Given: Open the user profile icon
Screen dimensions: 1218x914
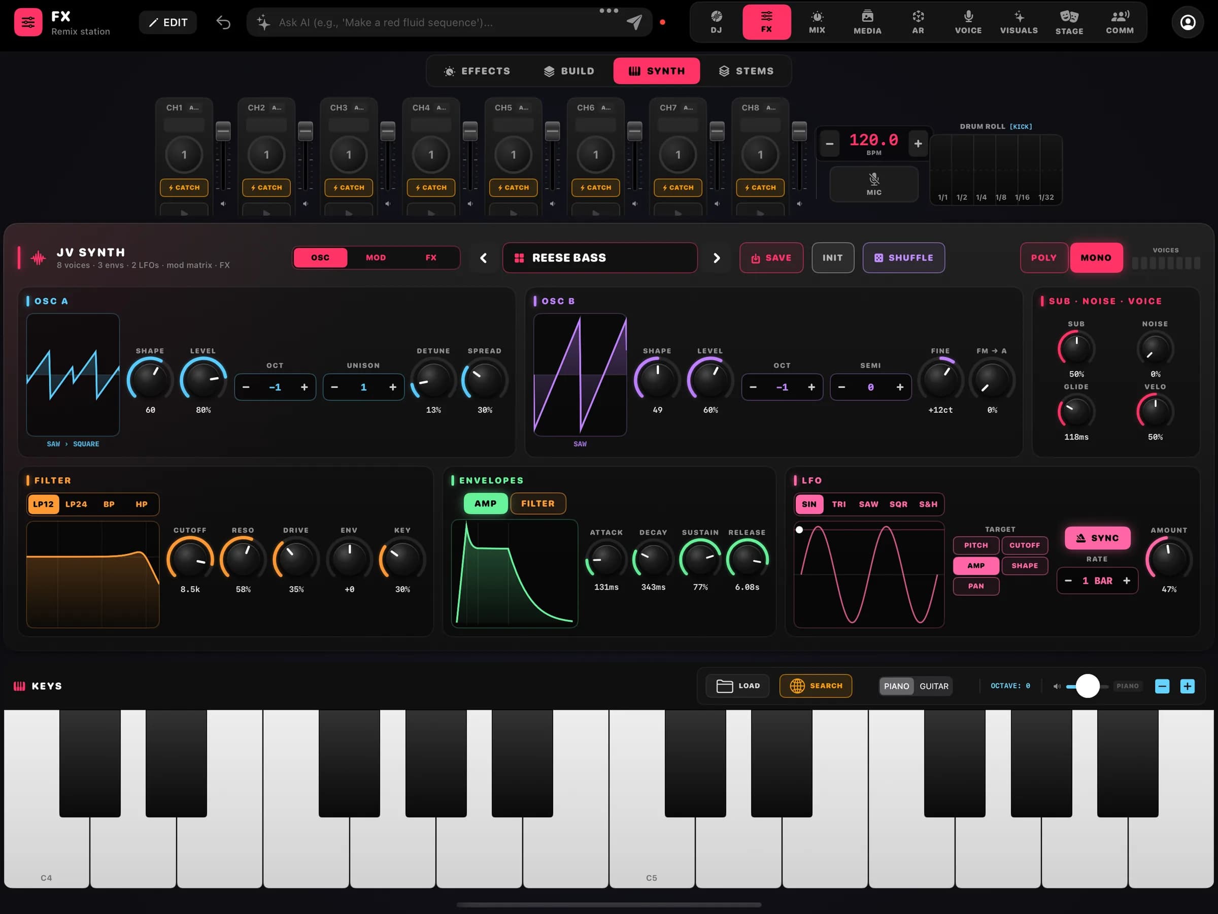Looking at the screenshot, I should (x=1188, y=22).
